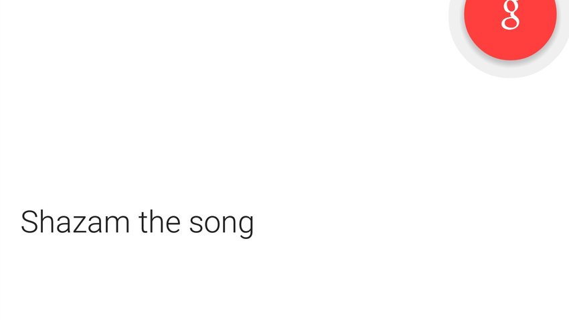
Task: Click the word "the" in the query
Action: click(x=159, y=222)
